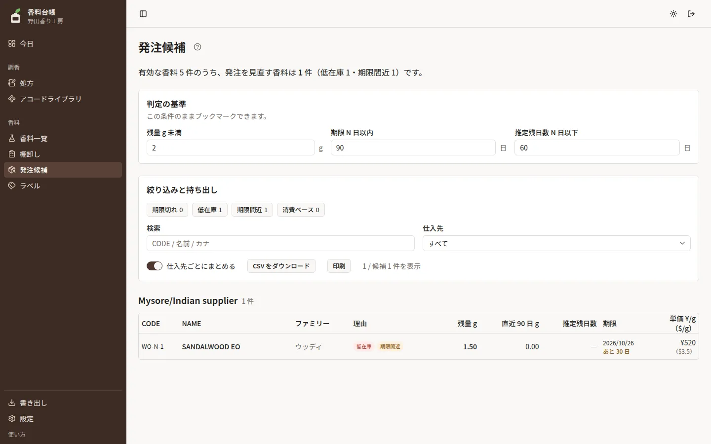
Task: Click the 処方 sidebar icon
Action: click(12, 83)
